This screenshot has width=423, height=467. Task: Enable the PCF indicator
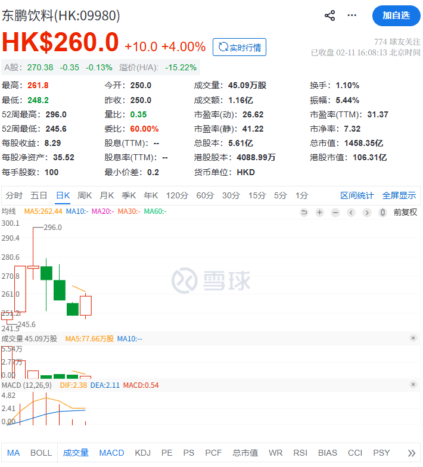point(213,453)
